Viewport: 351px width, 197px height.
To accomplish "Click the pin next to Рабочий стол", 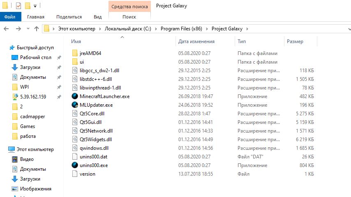I will point(59,57).
